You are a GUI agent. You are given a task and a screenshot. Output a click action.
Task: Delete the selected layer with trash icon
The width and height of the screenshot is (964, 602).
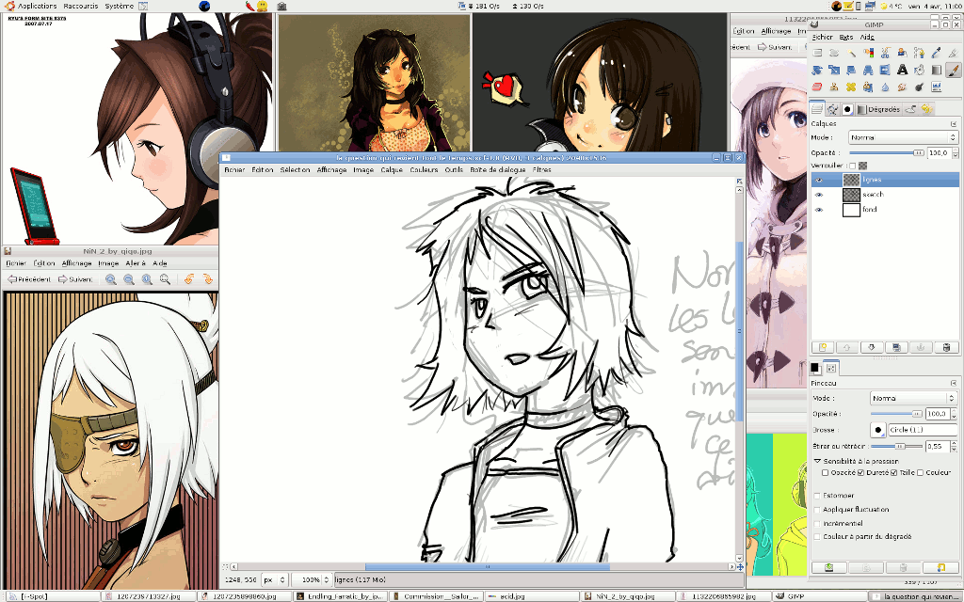point(947,348)
